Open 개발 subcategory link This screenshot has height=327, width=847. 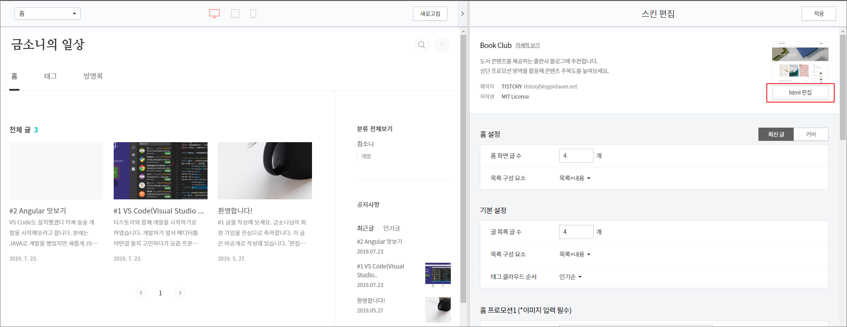point(366,156)
